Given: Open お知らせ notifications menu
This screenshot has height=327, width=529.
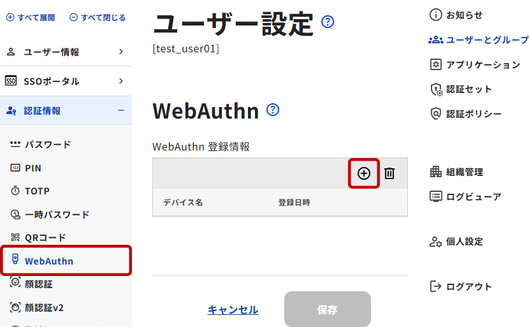Looking at the screenshot, I should click(464, 15).
